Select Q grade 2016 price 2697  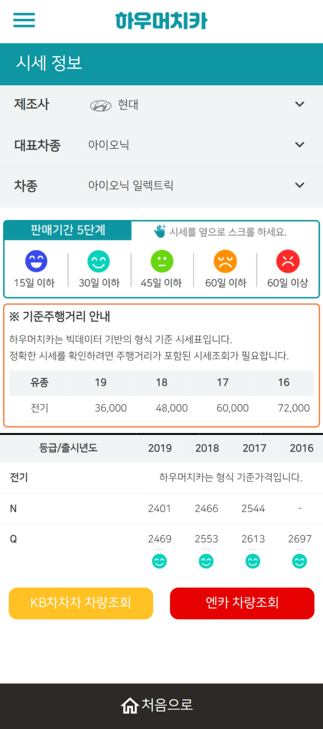[x=300, y=539]
